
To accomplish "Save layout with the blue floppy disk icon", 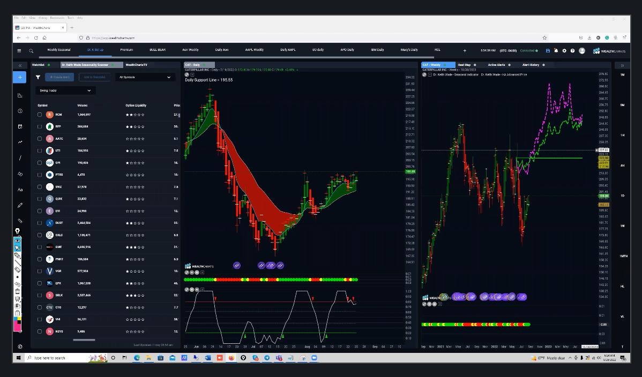I will [x=548, y=51].
